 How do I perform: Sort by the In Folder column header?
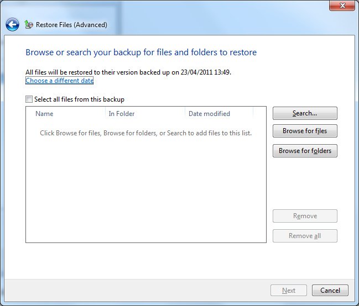[145, 114]
